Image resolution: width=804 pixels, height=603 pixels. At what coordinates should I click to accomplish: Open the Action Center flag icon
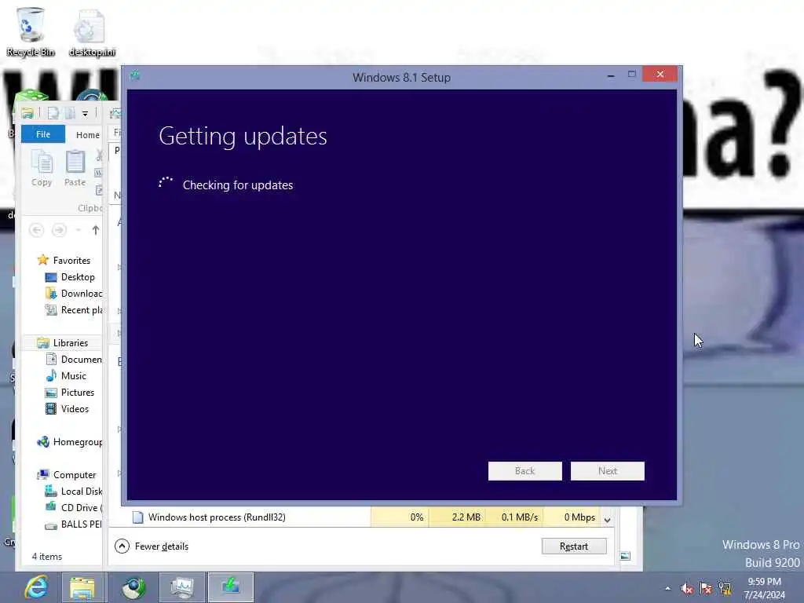pyautogui.click(x=706, y=588)
